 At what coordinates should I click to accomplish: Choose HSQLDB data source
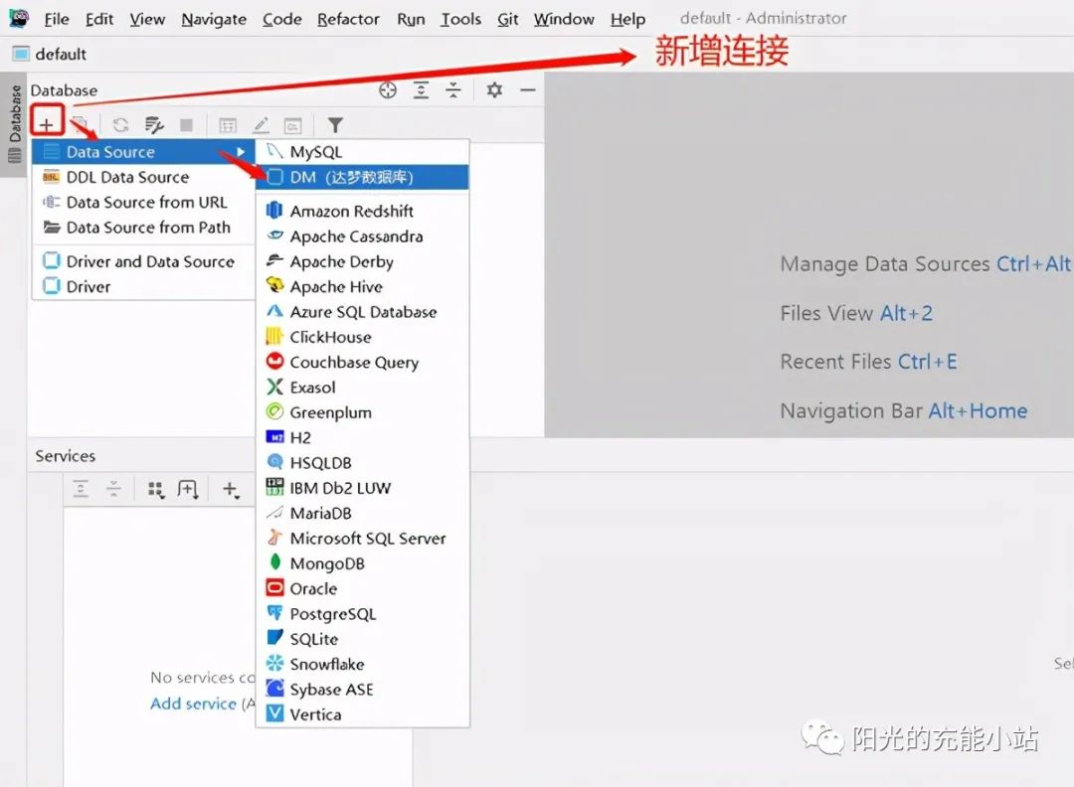(362, 463)
